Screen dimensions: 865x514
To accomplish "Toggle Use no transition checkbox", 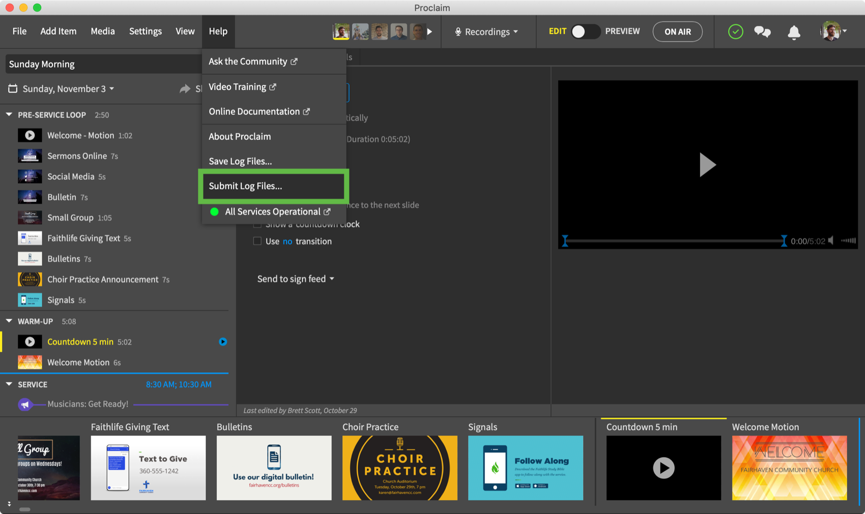I will pos(257,241).
